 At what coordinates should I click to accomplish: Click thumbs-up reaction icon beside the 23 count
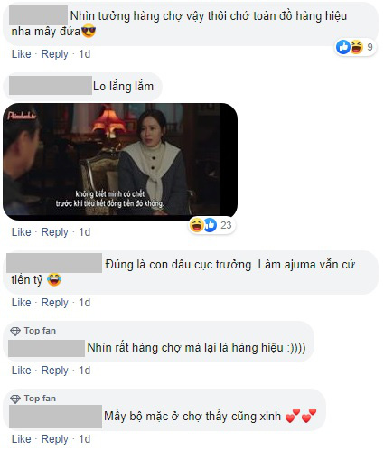tap(211, 225)
